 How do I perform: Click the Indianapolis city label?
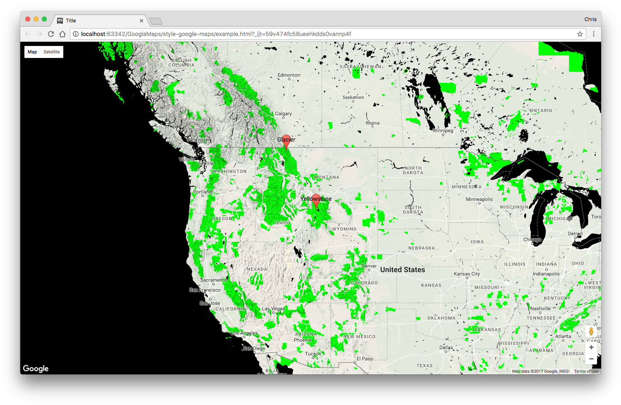(546, 274)
